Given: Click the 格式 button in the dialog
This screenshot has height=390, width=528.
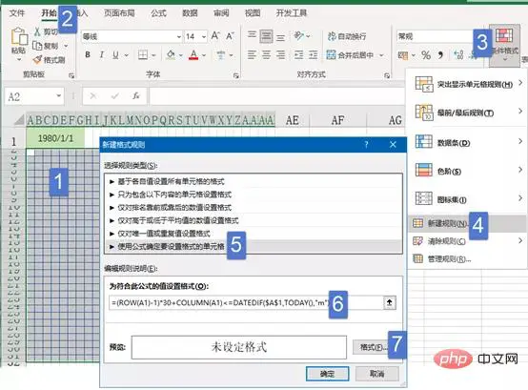Looking at the screenshot, I should click(371, 347).
